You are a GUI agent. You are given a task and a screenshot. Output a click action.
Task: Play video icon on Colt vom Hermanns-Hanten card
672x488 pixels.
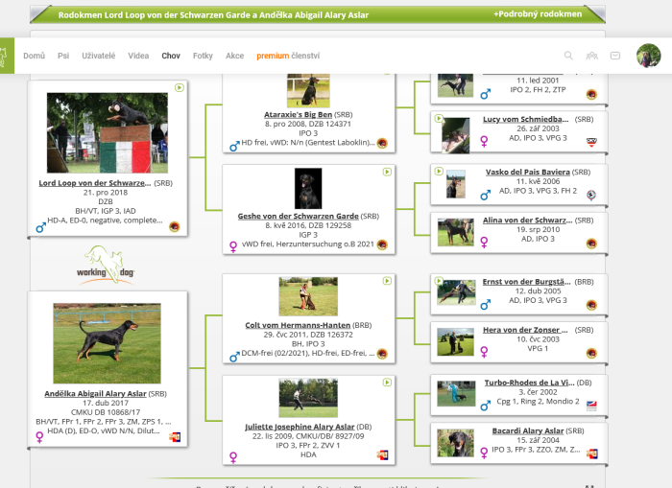pos(387,281)
